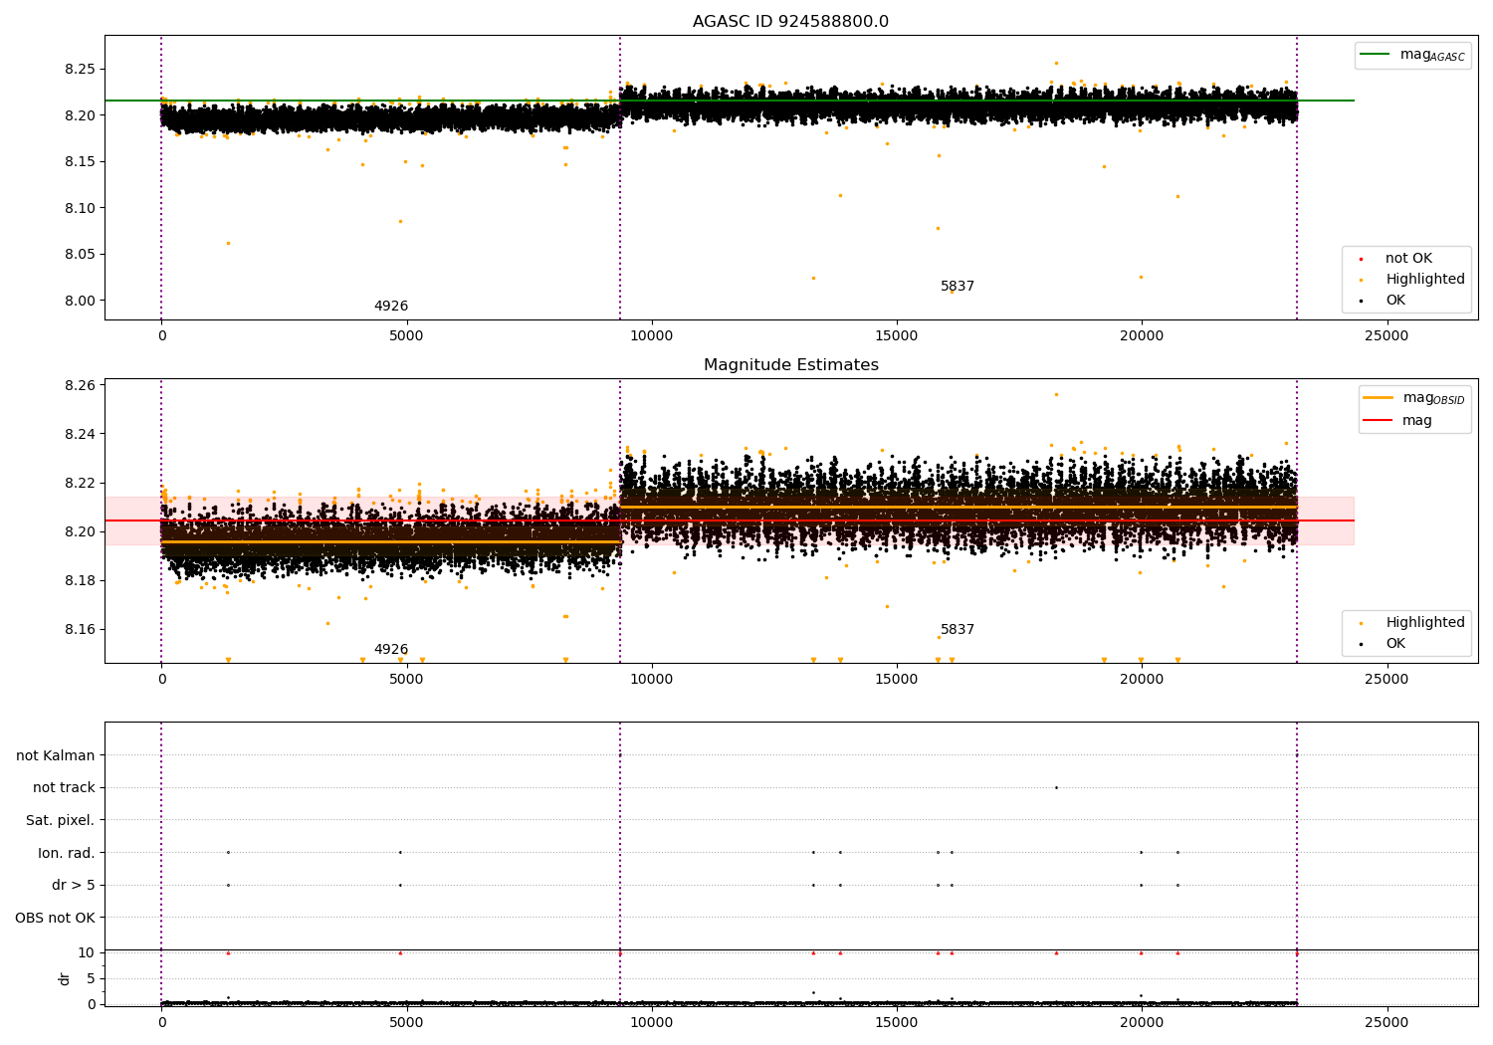Viewport: 1493px width, 1045px height.
Task: Click "25000" x-axis tick under AGASC ID plot
Action: pyautogui.click(x=1386, y=336)
